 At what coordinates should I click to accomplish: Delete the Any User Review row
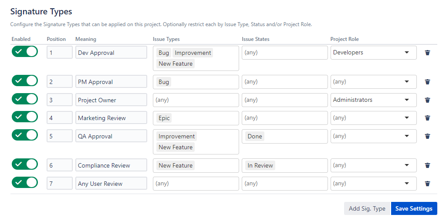coord(427,184)
